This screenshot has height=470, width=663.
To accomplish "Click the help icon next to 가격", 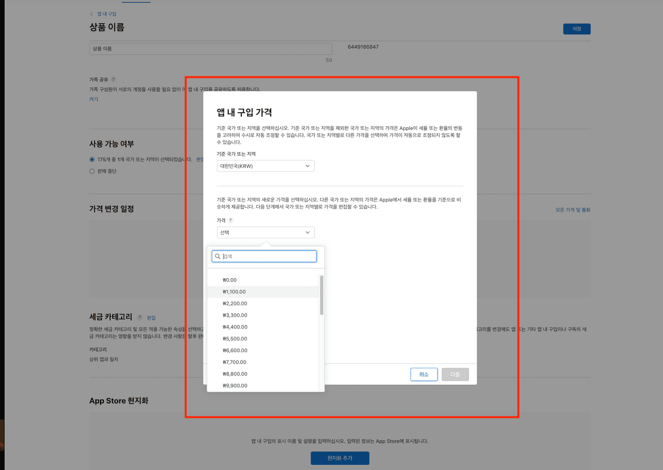I will (x=231, y=220).
